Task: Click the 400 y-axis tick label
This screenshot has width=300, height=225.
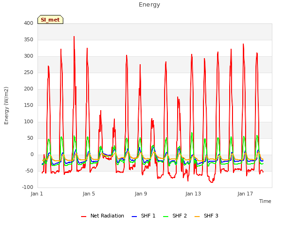Action: [x=29, y=23]
